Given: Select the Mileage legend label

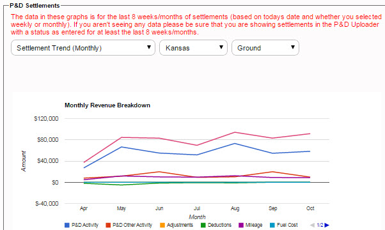Looking at the screenshot, I should tap(254, 225).
